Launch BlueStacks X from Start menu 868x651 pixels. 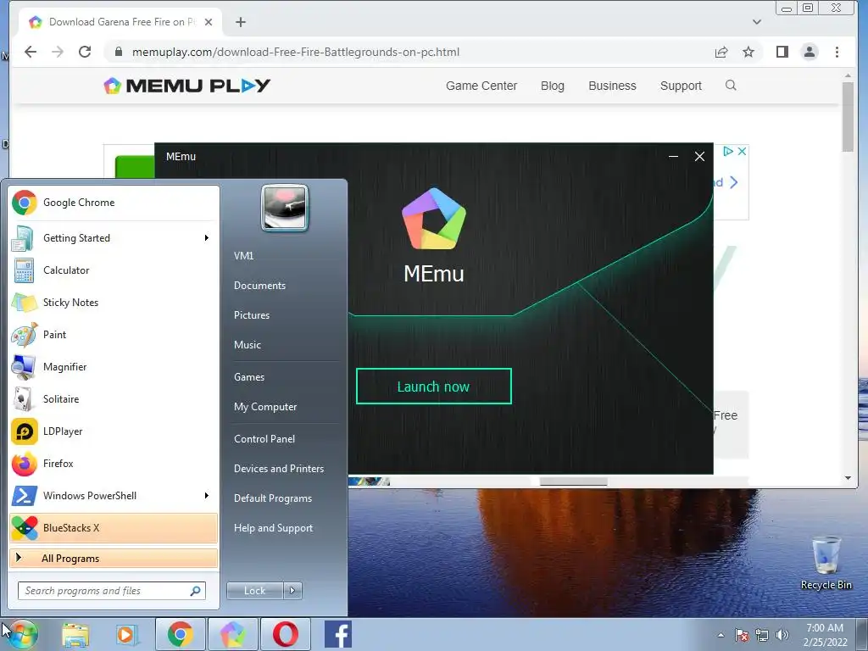114,527
